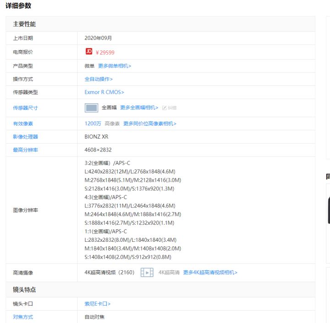Click the 1:1(全画幅)/APS-C heading line
Screen dimensions: 330x323
106,231
